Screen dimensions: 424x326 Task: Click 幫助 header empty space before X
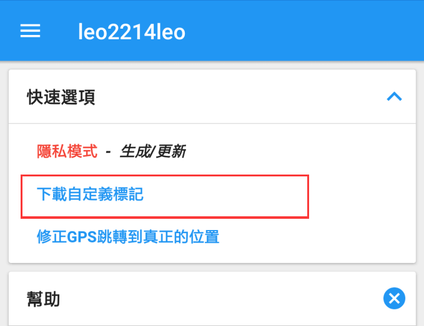(219, 299)
